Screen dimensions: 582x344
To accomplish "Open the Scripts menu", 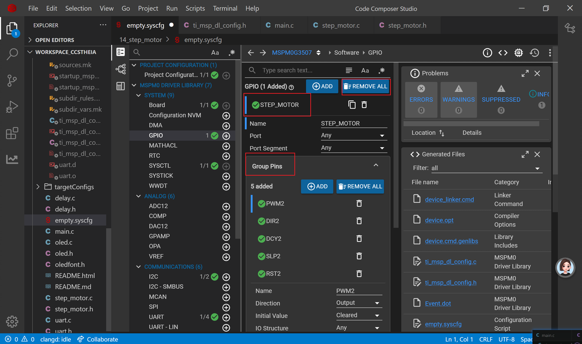I will [195, 8].
